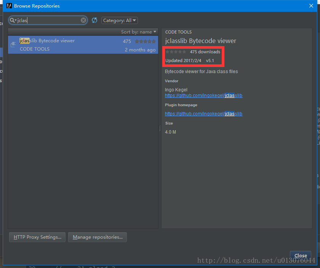Select the jclasslib Bytecode viewer plugin row
320x268 pixels.
point(83,45)
